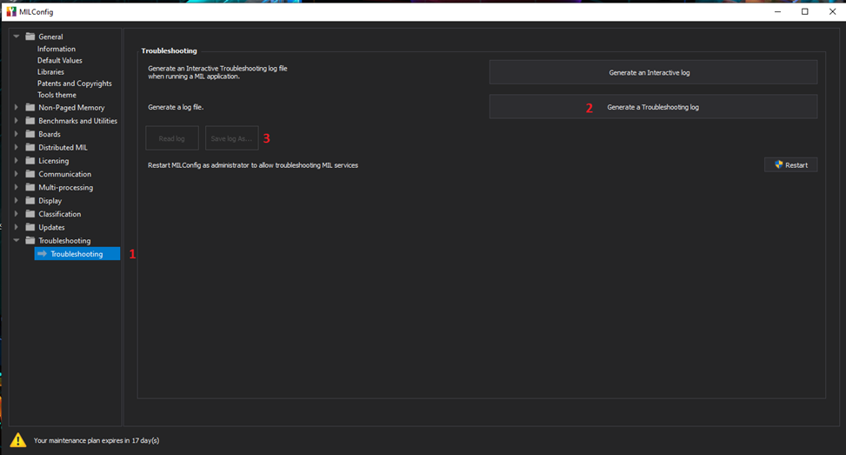Click the Licensing folder icon
This screenshot has height=455, width=846.
[30, 161]
